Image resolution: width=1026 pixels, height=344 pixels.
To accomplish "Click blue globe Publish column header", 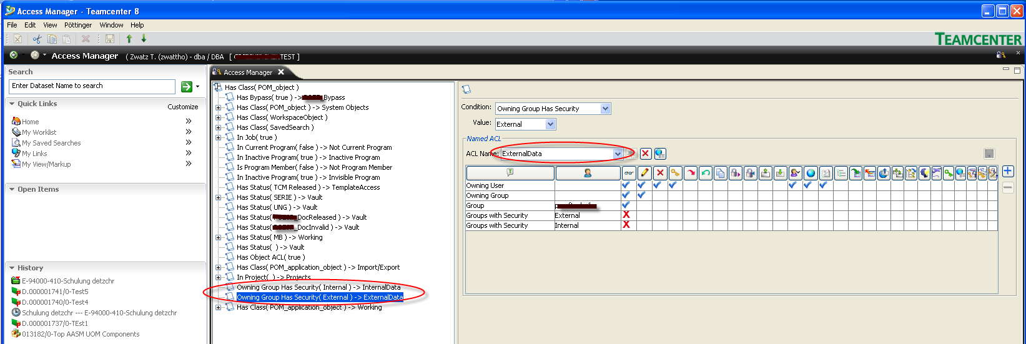I will [811, 173].
